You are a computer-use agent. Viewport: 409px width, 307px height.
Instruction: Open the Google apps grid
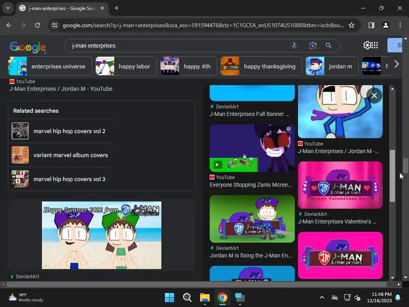375,45
